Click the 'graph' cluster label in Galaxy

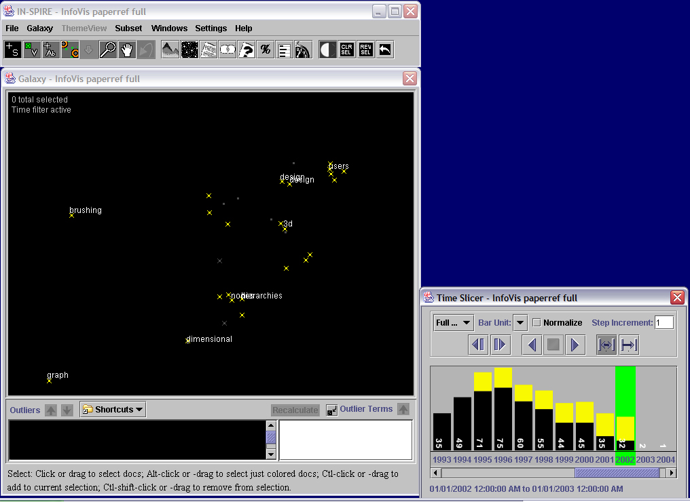pyautogui.click(x=58, y=375)
